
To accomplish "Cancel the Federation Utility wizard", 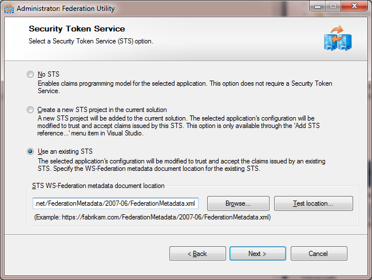I will [x=319, y=254].
